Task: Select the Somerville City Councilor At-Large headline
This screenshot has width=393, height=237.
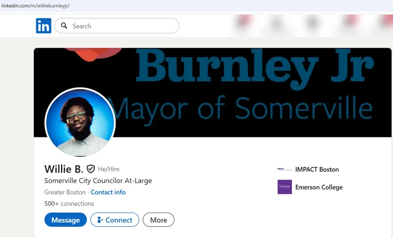Action: click(98, 181)
